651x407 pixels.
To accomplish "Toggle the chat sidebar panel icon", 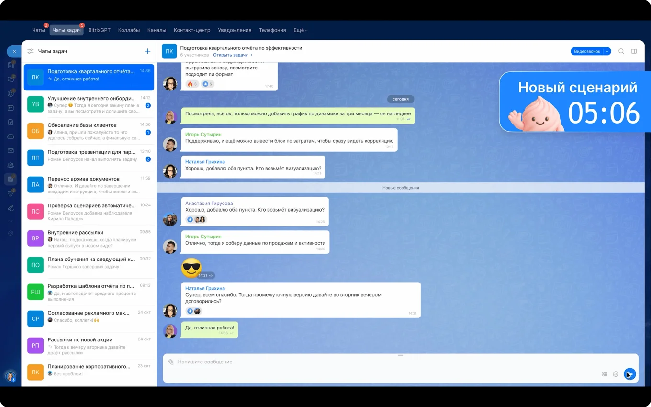I will point(634,51).
